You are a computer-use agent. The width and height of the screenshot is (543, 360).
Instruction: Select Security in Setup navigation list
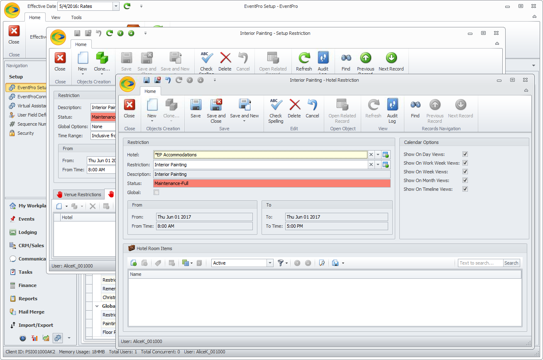click(x=25, y=133)
